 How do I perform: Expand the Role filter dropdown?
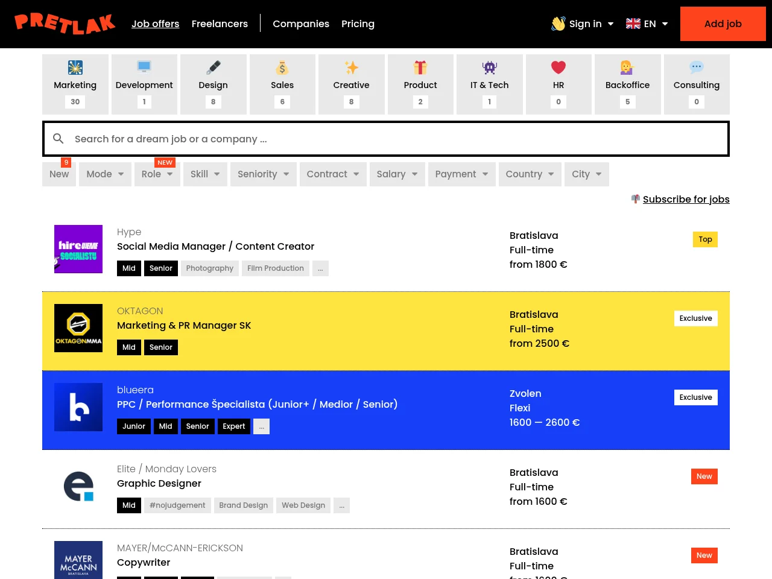pos(157,174)
